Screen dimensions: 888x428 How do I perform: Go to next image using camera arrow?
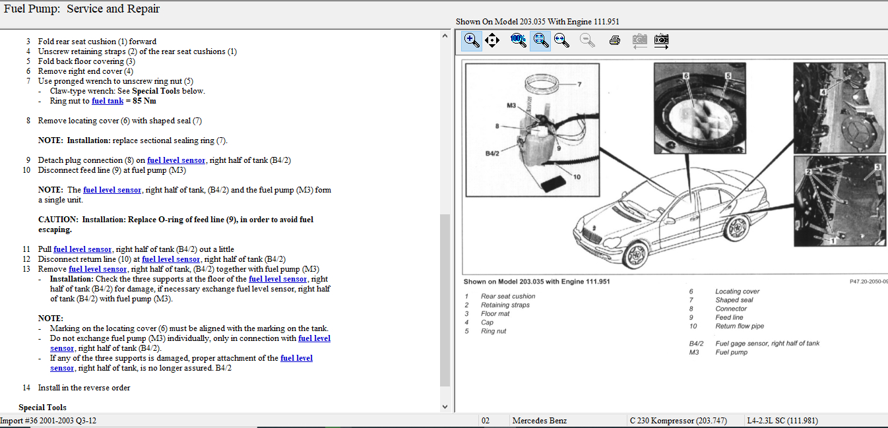pos(662,40)
